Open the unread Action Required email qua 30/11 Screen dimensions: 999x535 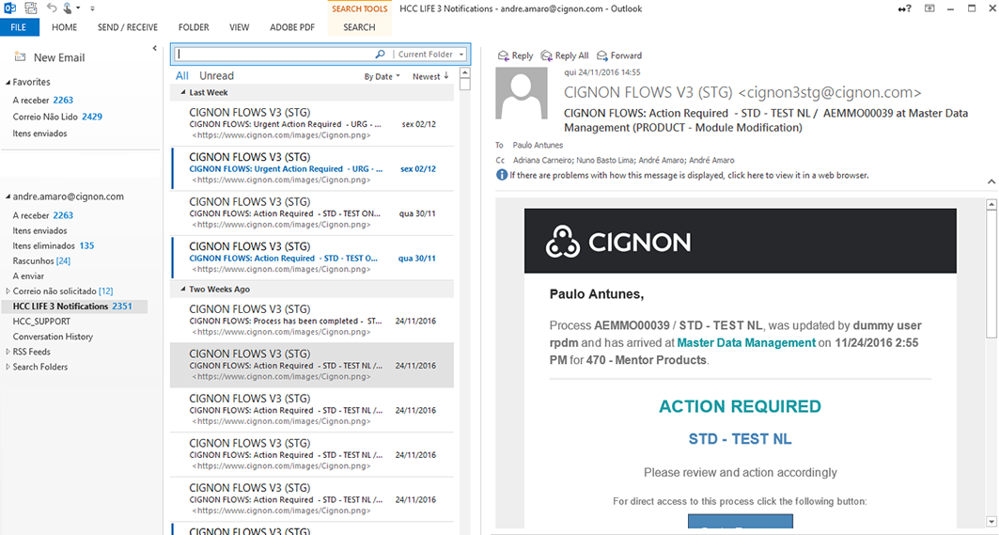[x=313, y=258]
